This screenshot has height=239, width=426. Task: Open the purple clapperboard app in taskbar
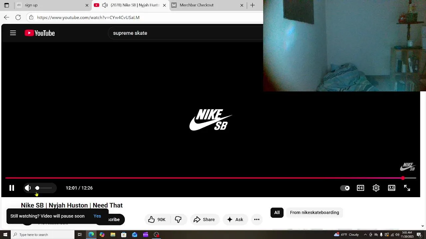(x=145, y=235)
